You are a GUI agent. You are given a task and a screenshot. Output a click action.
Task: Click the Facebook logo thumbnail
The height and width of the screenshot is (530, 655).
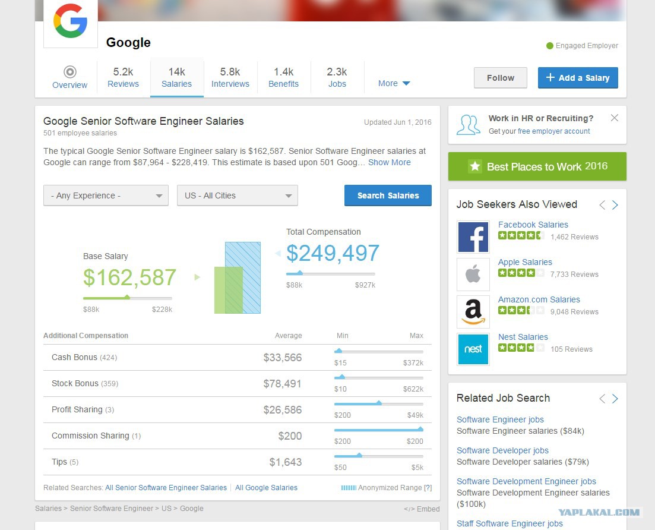[473, 237]
